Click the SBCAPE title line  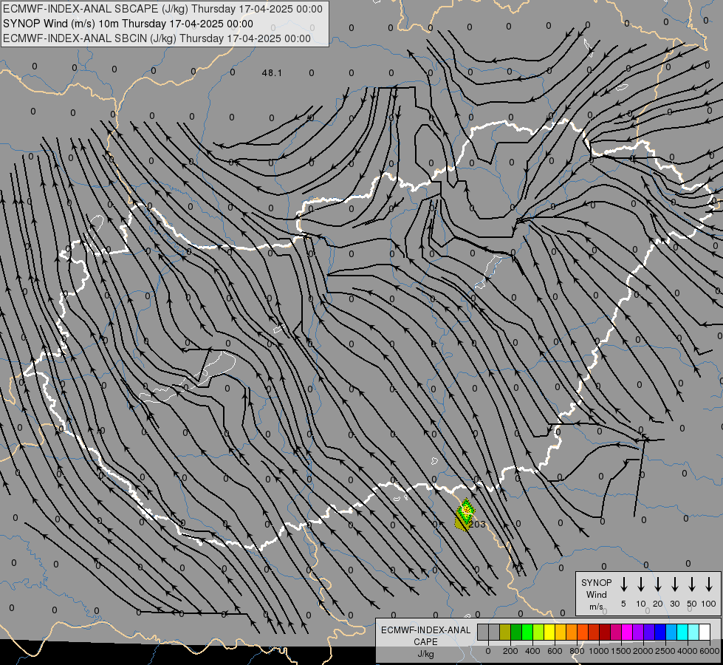click(162, 9)
